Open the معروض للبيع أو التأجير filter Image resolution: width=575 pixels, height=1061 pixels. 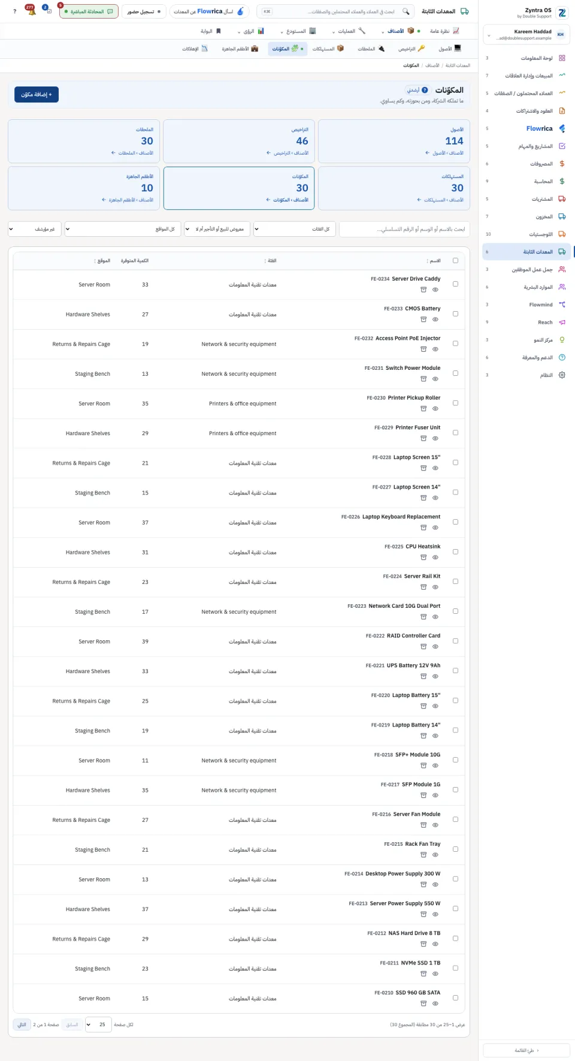(217, 229)
